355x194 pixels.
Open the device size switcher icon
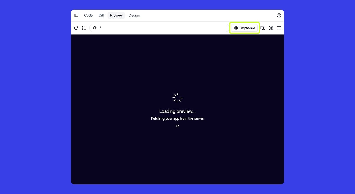point(263,28)
